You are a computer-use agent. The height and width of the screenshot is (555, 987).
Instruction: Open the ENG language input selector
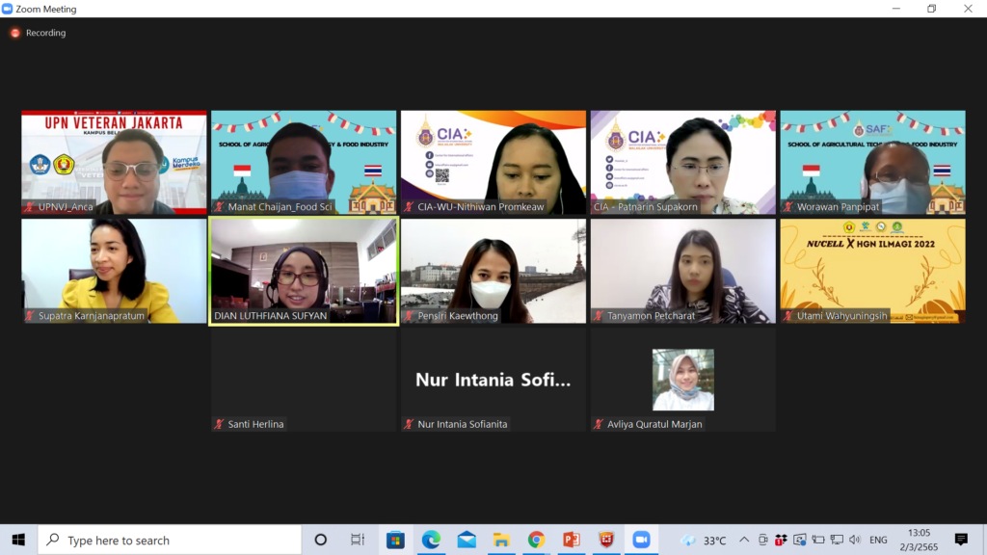pos(878,540)
